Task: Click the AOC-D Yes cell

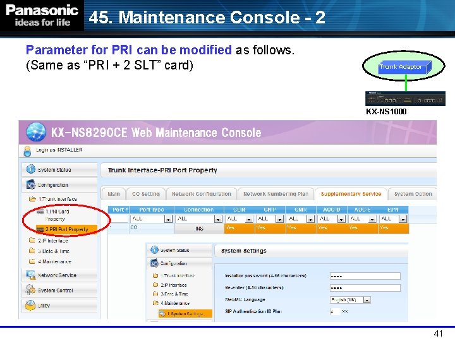Action: tap(332, 229)
